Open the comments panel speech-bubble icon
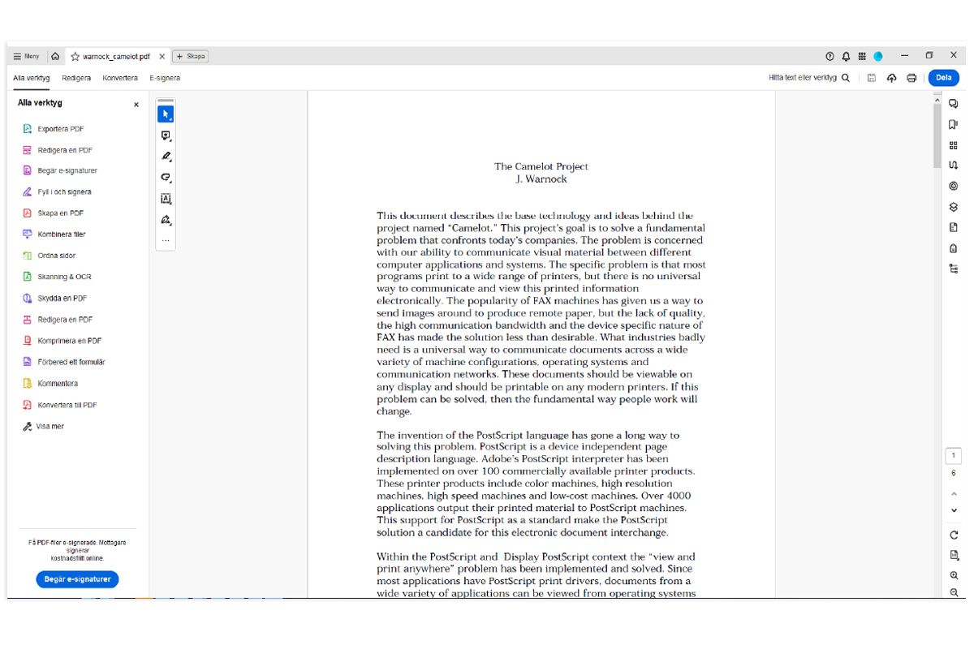This screenshot has height=645, width=974. [x=954, y=103]
